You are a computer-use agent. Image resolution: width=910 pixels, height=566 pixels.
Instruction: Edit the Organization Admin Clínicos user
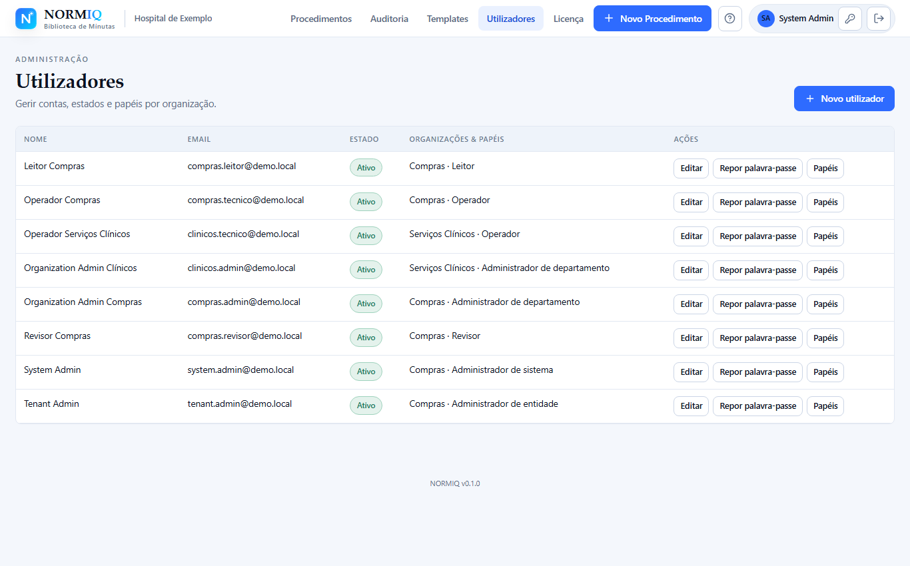coord(691,270)
